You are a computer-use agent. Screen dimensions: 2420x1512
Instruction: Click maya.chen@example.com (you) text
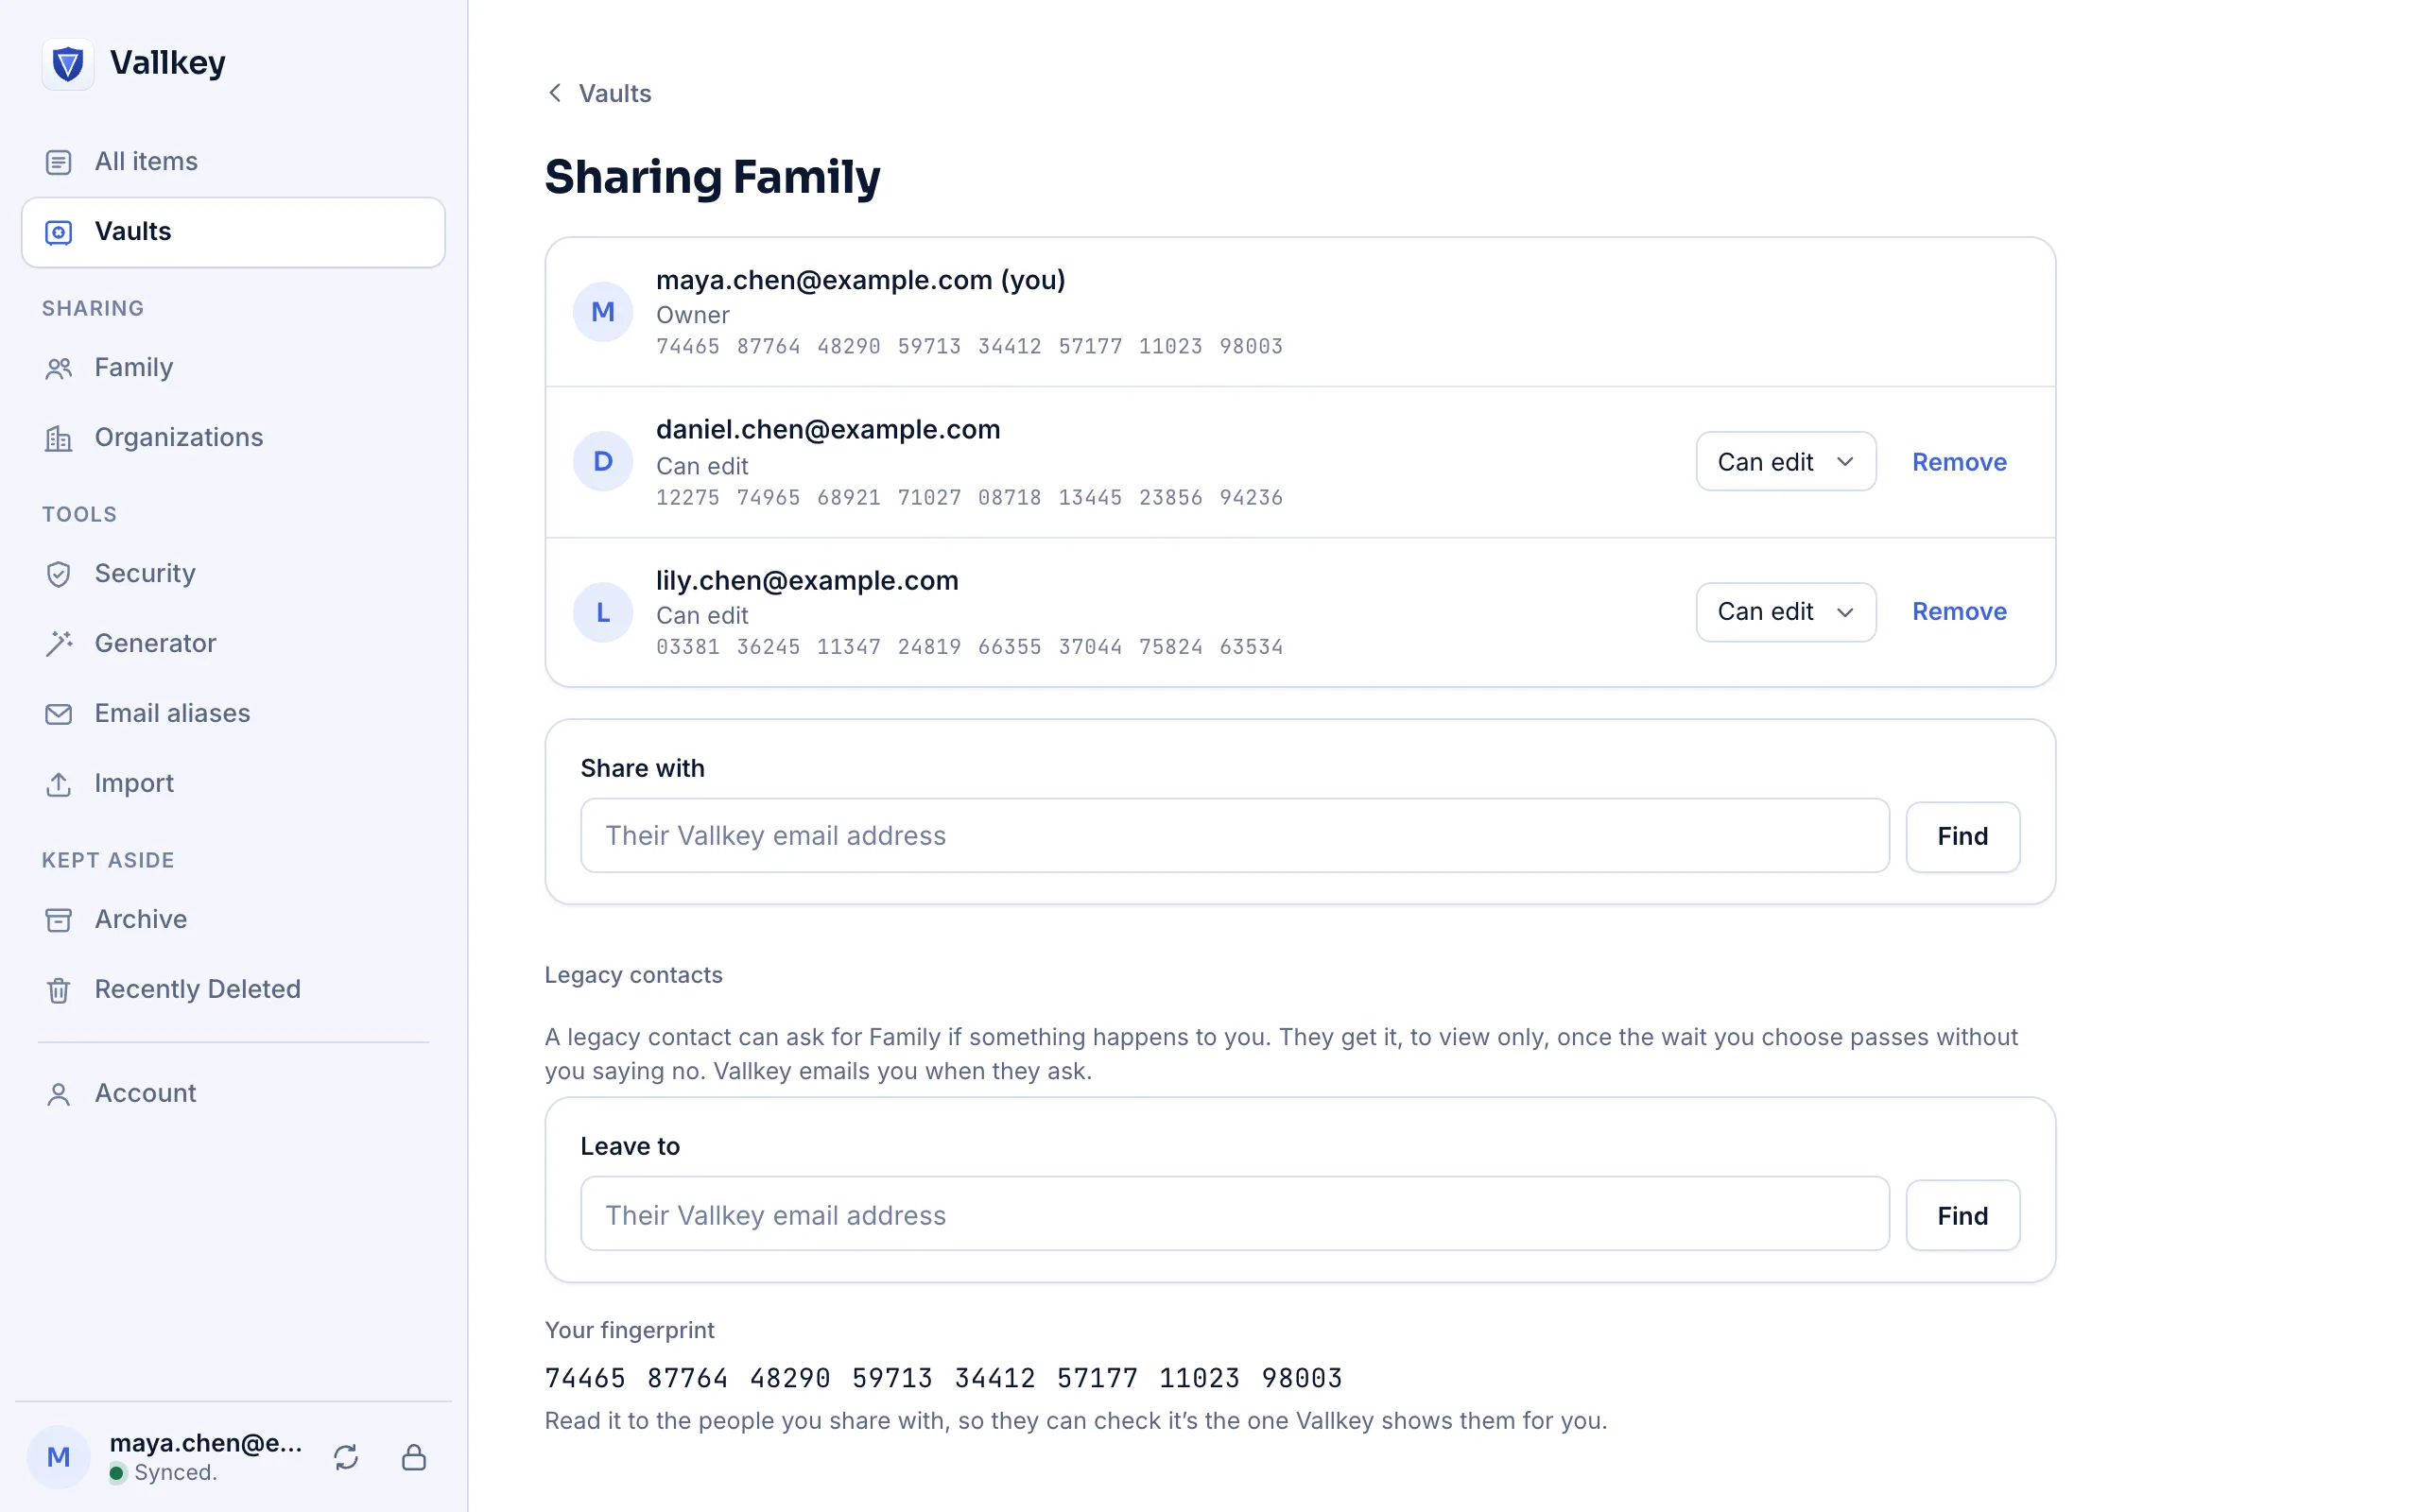(x=861, y=280)
